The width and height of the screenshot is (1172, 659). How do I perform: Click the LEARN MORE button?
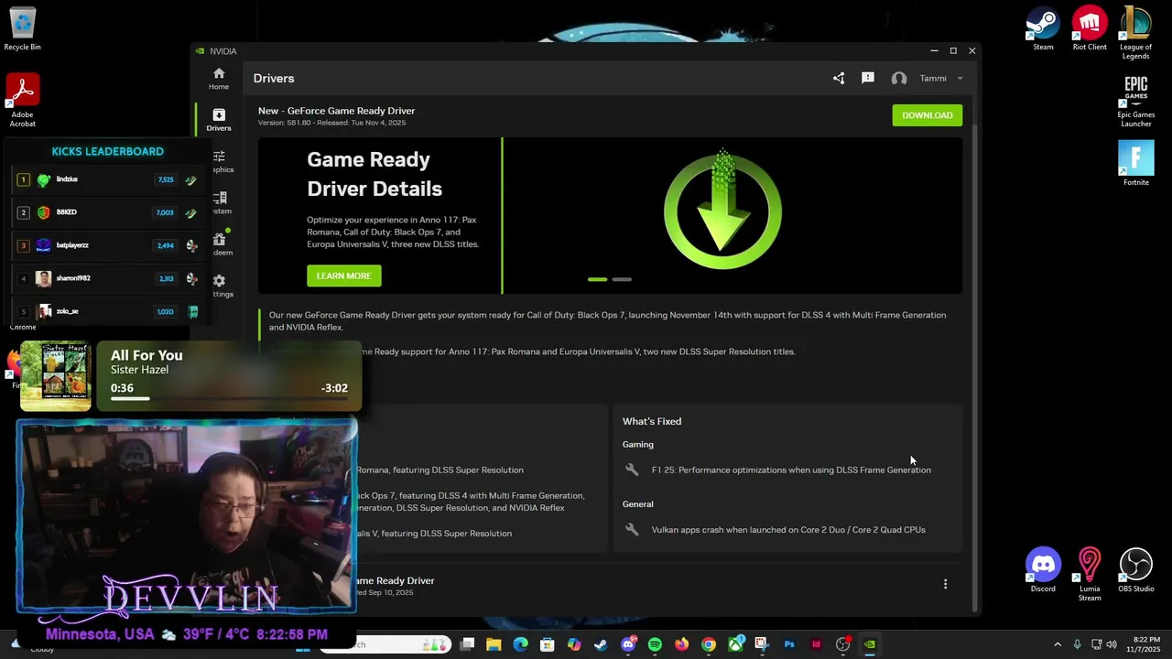pos(343,275)
